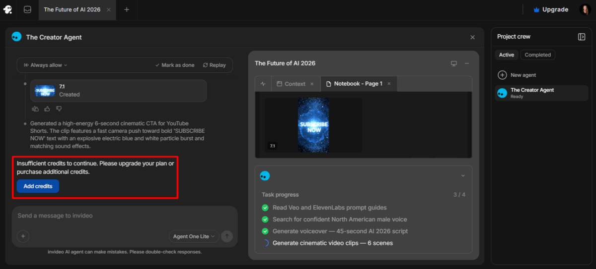Click the send arrow button
The image size is (596, 269).
click(x=227, y=236)
